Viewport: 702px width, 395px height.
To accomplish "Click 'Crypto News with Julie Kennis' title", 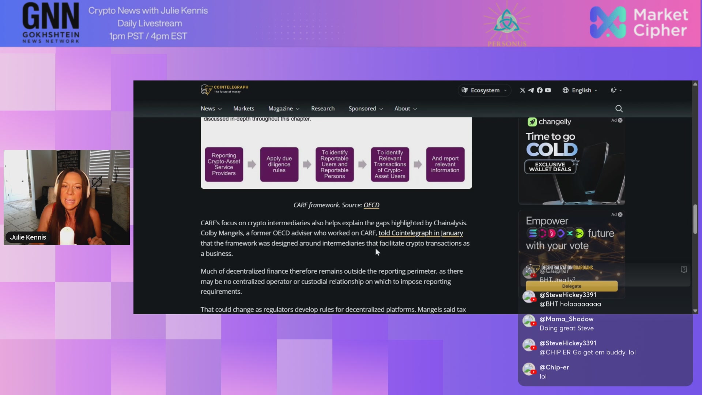I will [148, 11].
